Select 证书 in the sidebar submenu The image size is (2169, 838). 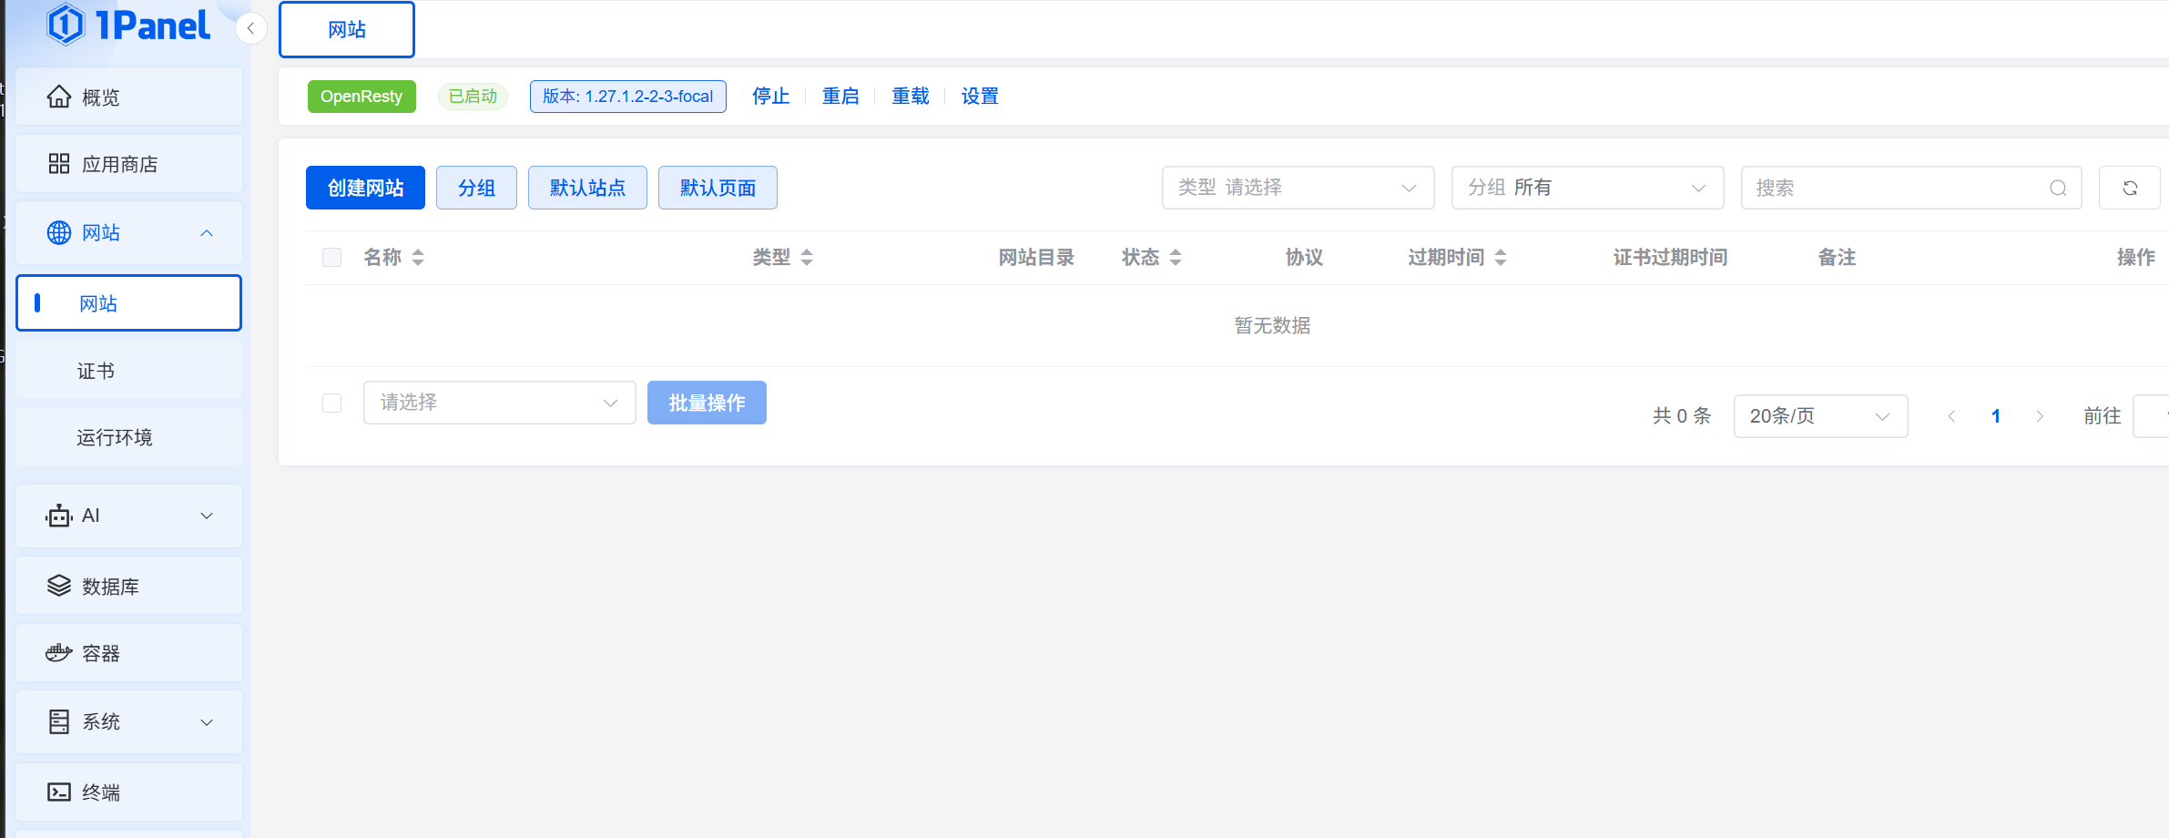click(96, 371)
